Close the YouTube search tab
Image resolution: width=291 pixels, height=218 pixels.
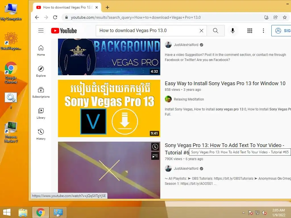click(x=97, y=7)
